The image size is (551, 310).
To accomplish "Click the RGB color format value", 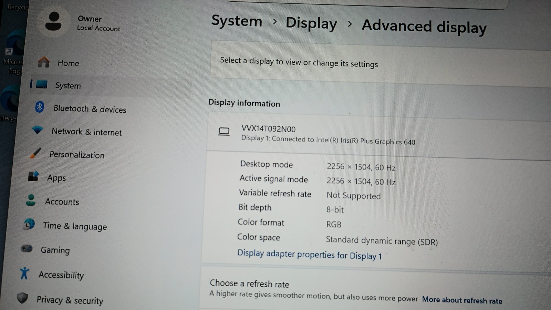I will click(334, 224).
